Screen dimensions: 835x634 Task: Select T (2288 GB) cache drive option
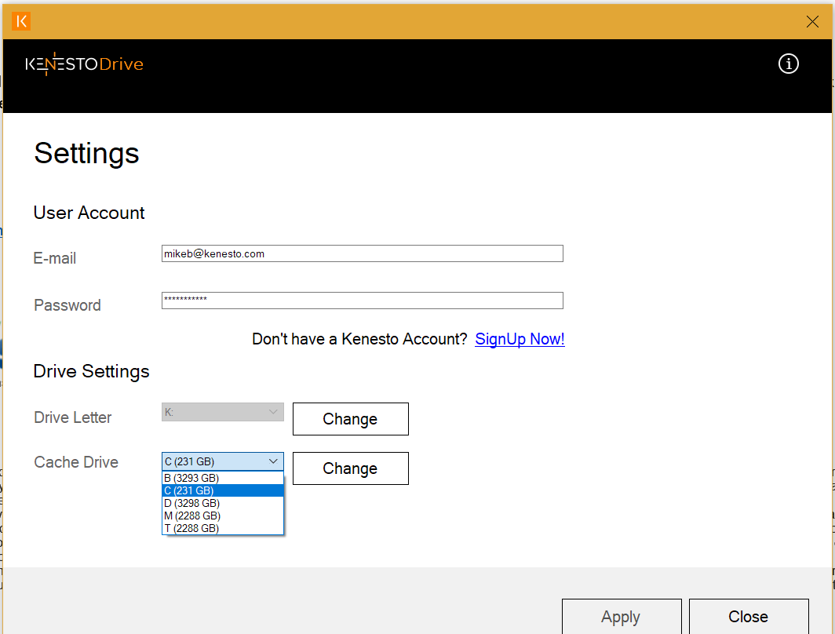point(223,528)
